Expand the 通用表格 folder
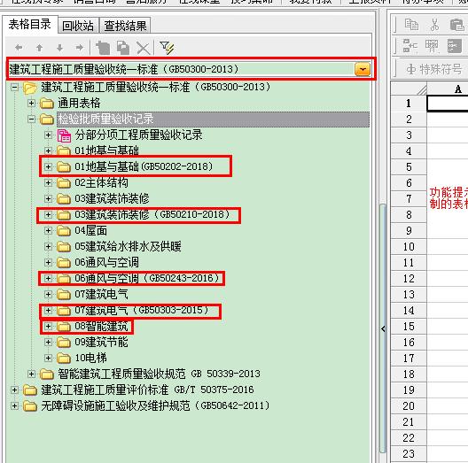 31,104
